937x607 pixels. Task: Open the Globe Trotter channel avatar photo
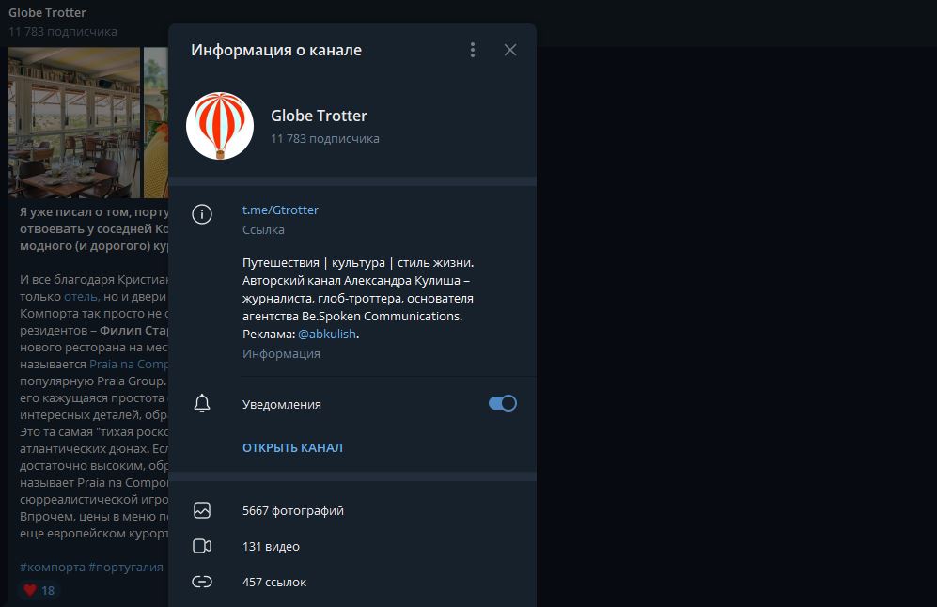219,125
